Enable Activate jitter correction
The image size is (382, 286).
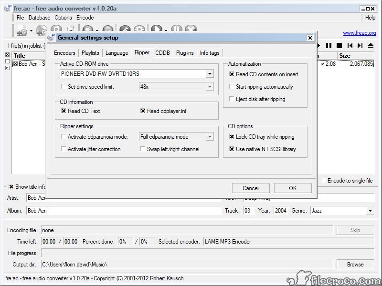coord(64,149)
